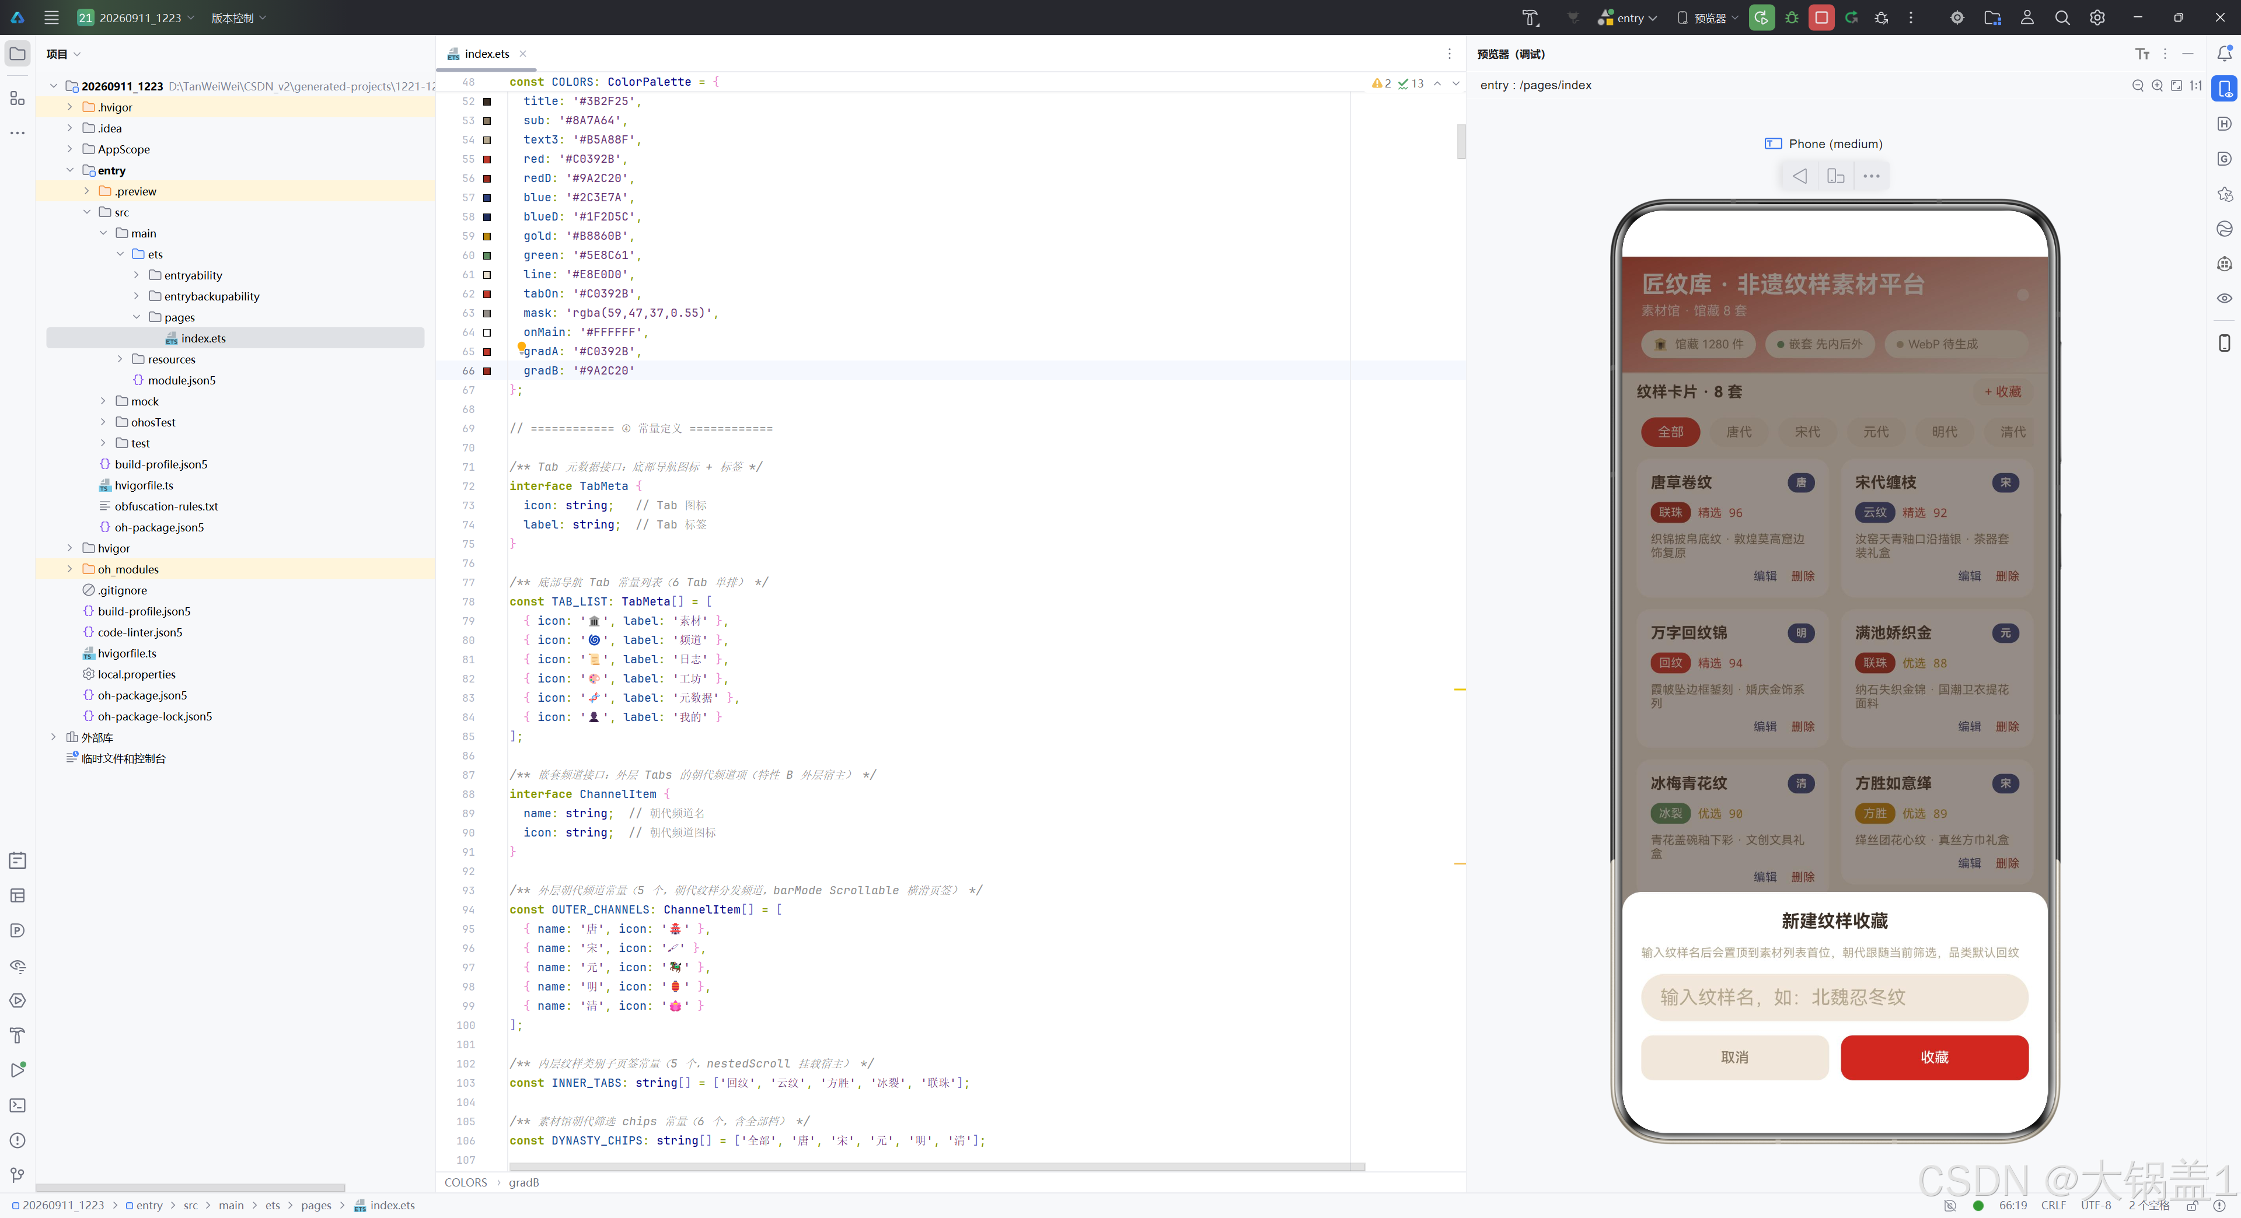Click the 取消 button in dialog

pyautogui.click(x=1734, y=1058)
